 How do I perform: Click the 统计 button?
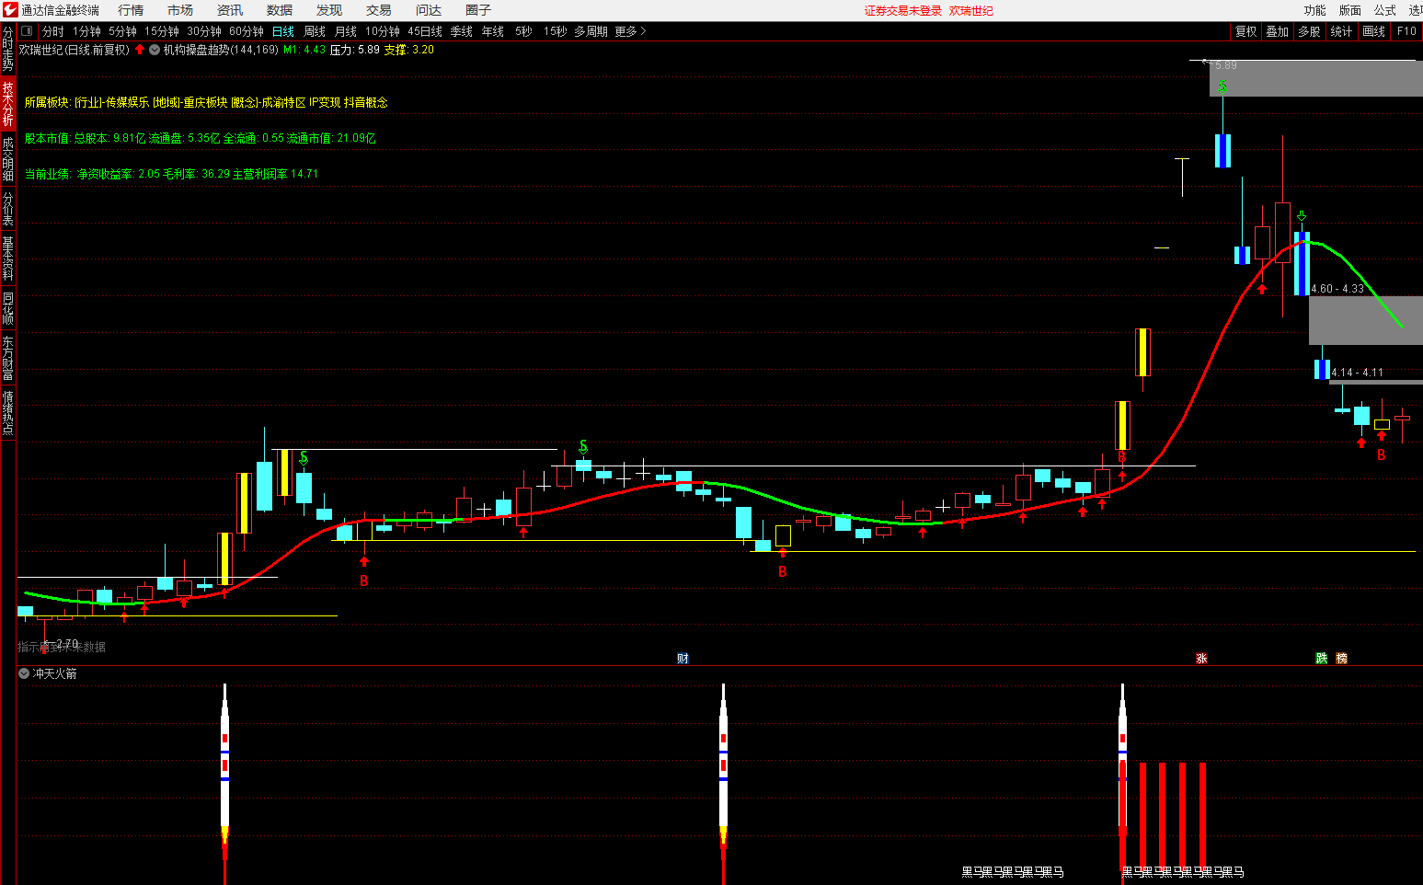[x=1342, y=31]
